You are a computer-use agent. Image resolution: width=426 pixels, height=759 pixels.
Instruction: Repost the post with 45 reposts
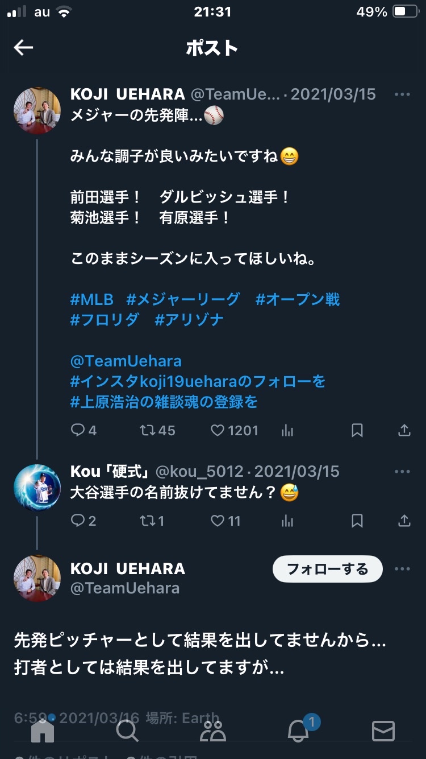coord(148,431)
